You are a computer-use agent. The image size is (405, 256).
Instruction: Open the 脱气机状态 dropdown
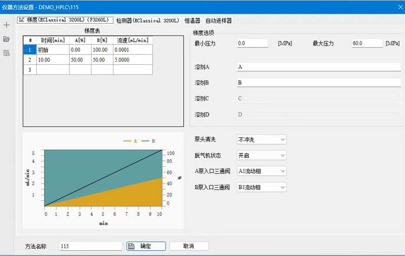[x=262, y=155]
